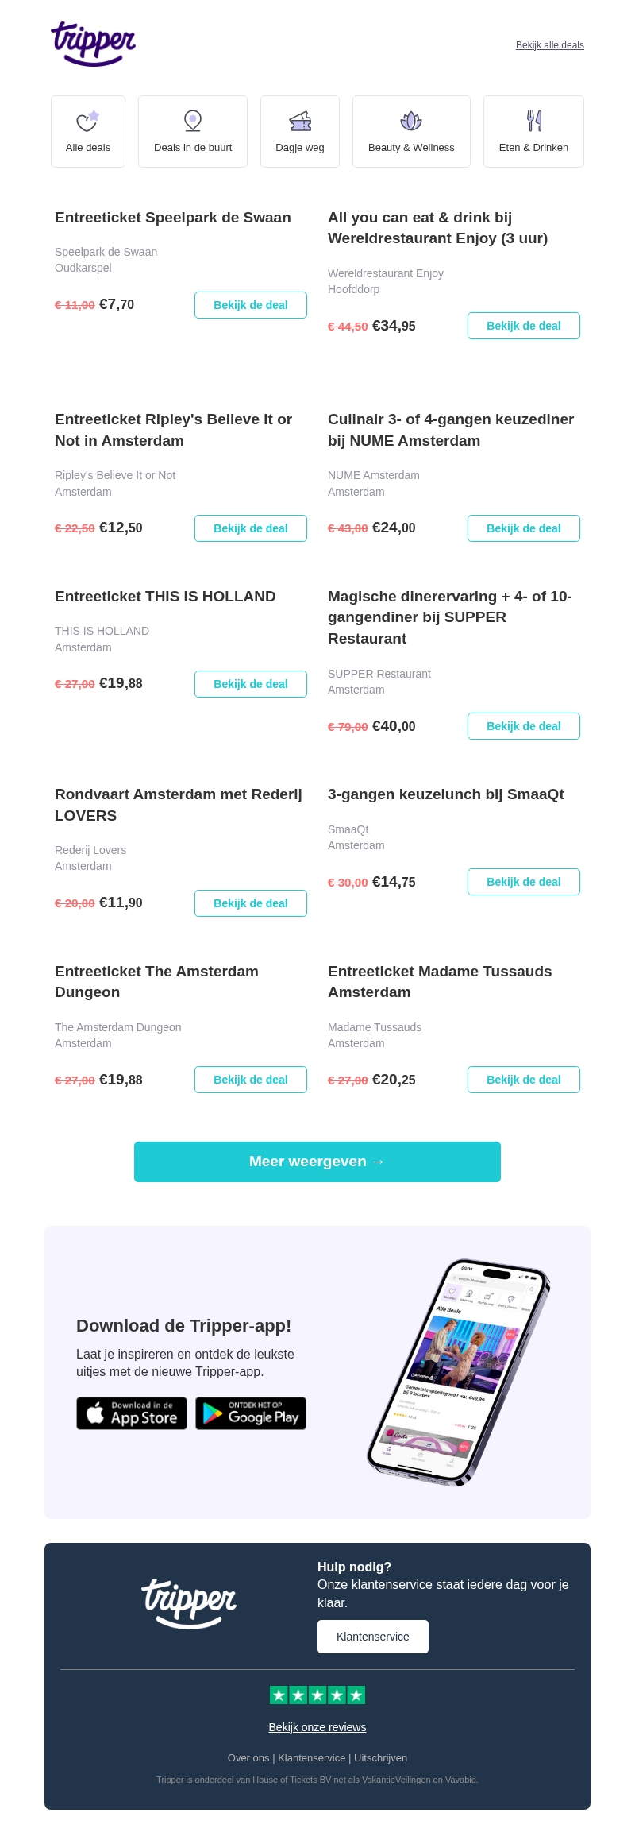Select Deals in de buurt pin icon
This screenshot has height=1840, width=635.
pos(193,121)
